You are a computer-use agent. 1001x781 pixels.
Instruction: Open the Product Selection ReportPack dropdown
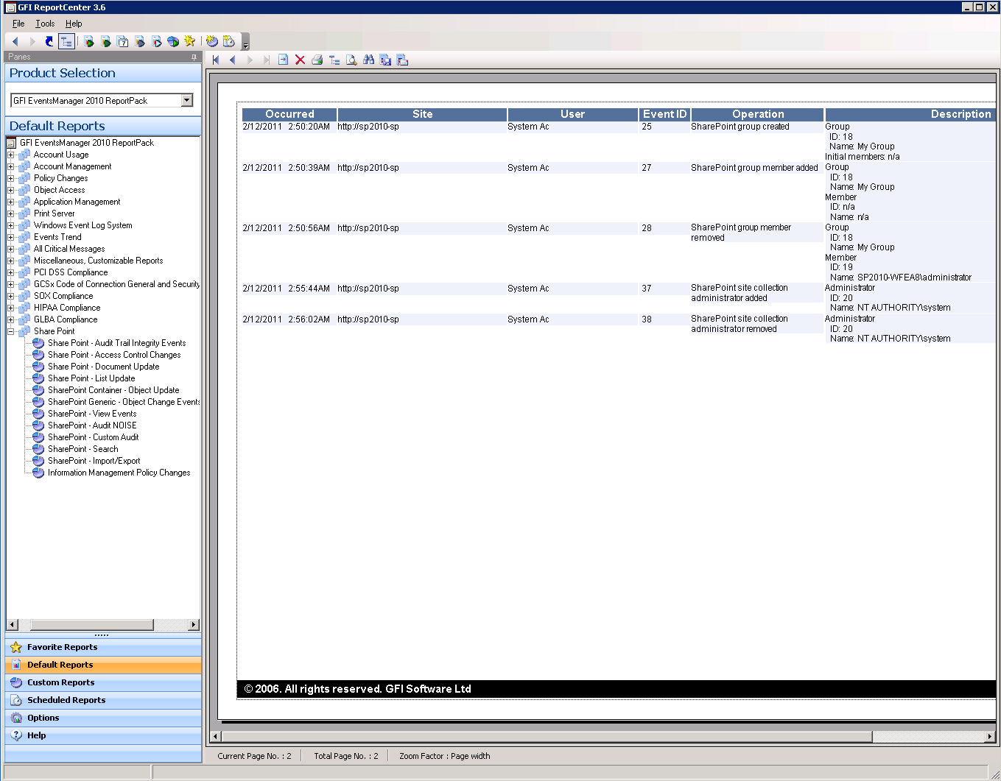[187, 100]
